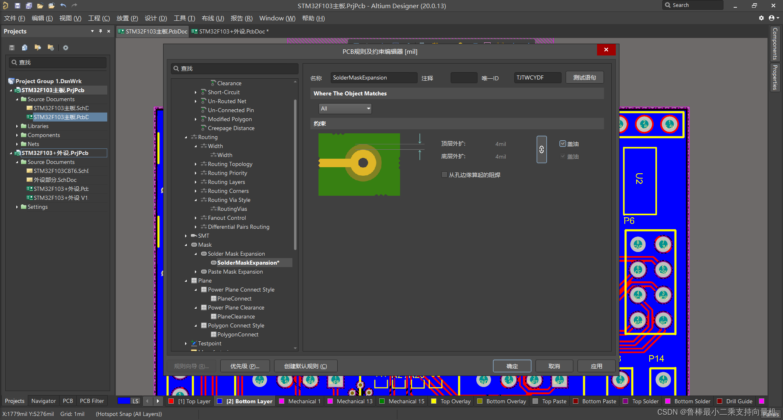Open the user account icon
This screenshot has height=420, width=783.
(x=773, y=18)
